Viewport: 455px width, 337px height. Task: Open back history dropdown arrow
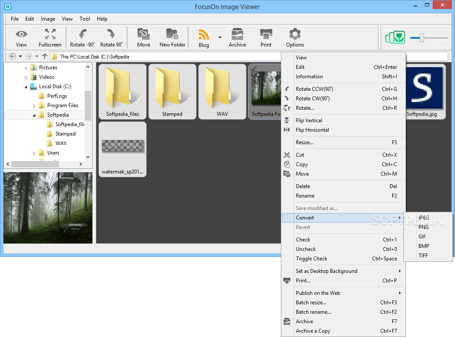(x=20, y=56)
